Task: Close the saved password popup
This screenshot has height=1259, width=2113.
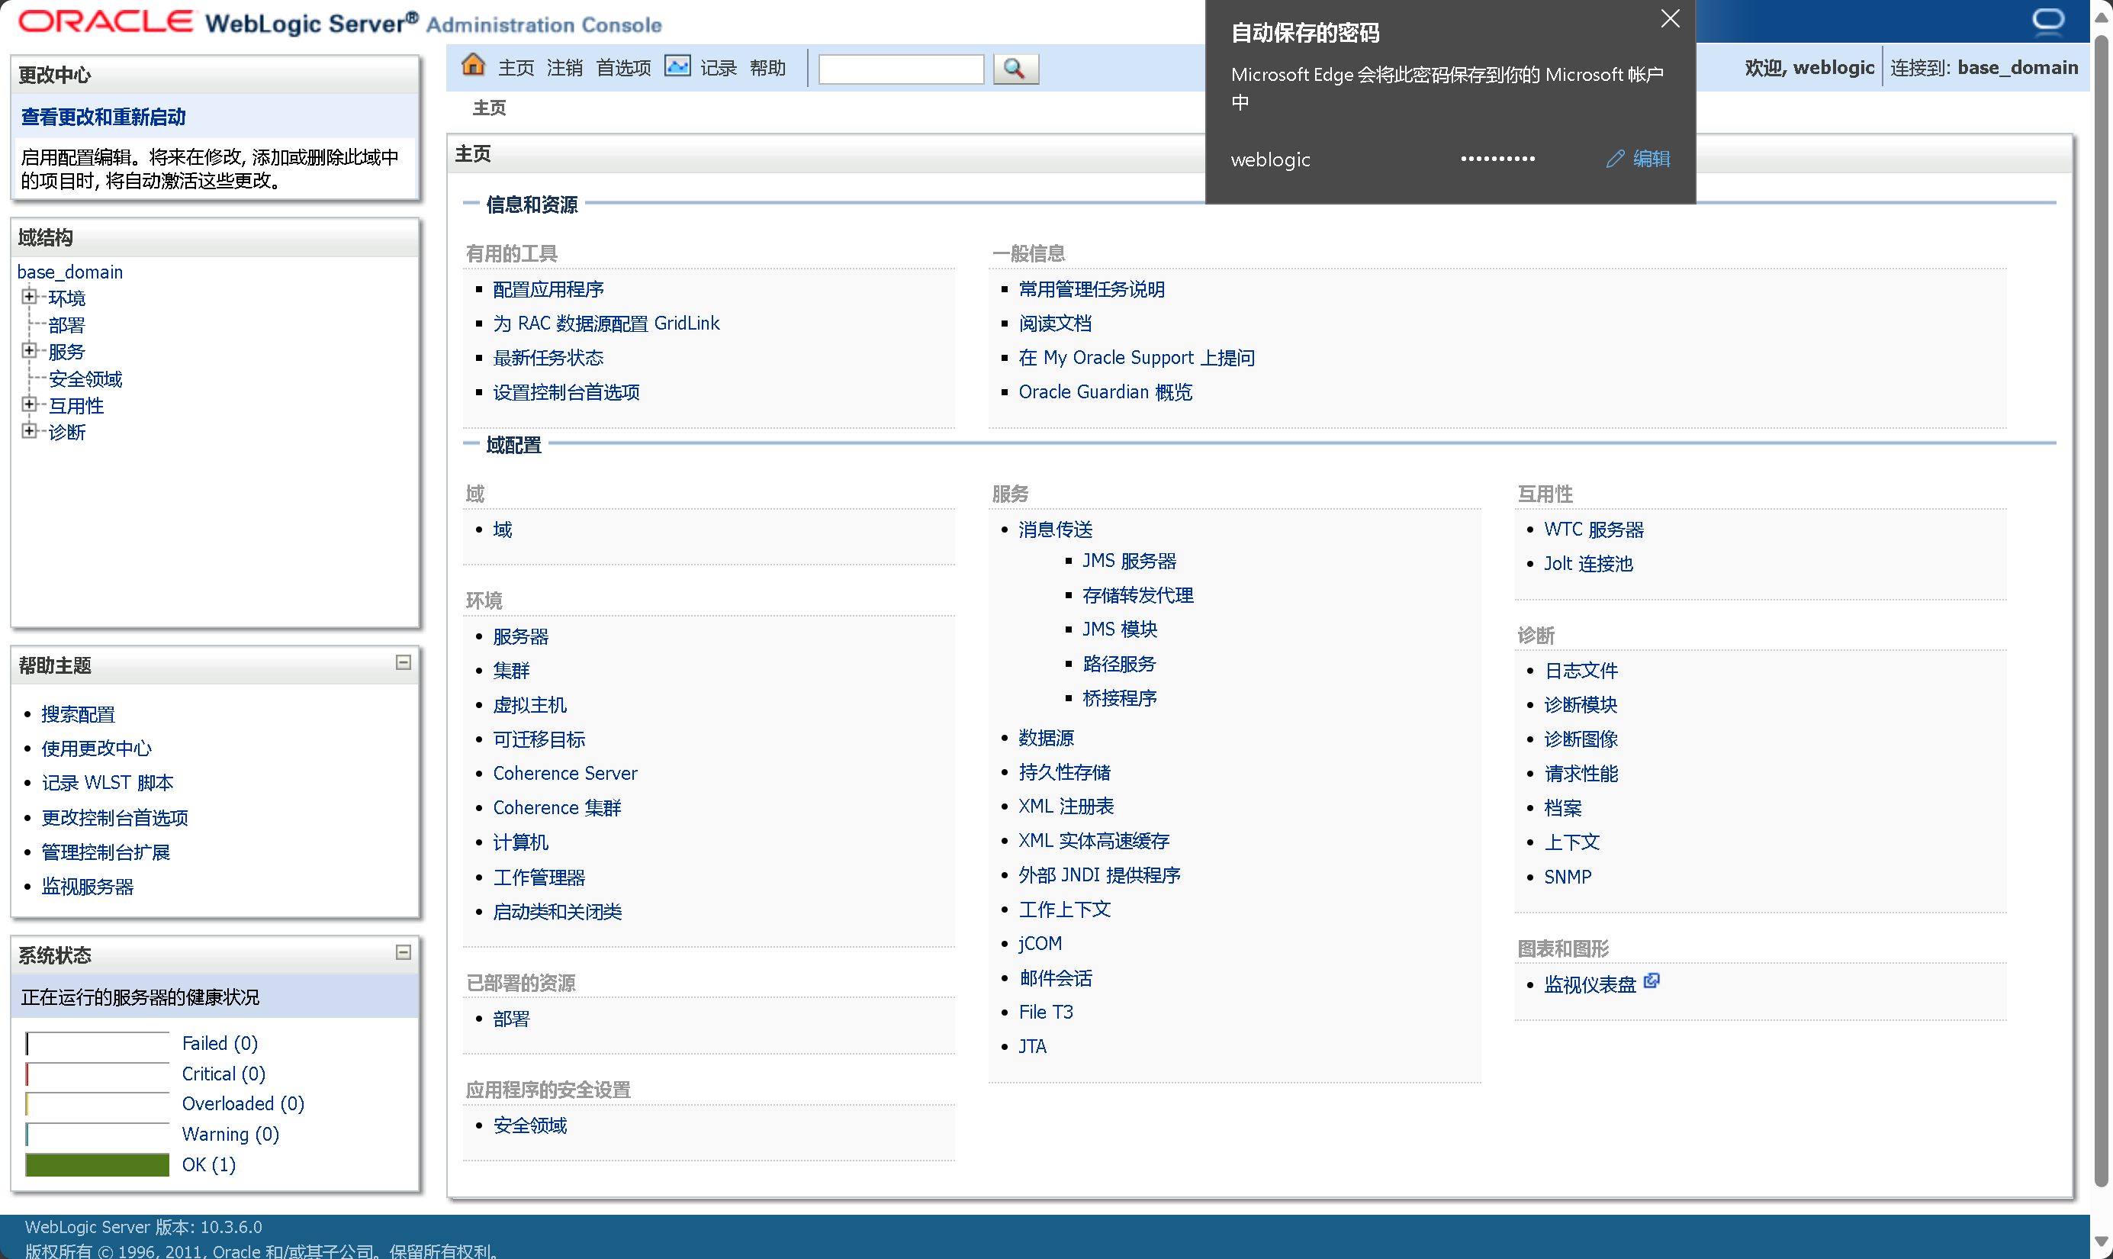Action: click(1670, 18)
